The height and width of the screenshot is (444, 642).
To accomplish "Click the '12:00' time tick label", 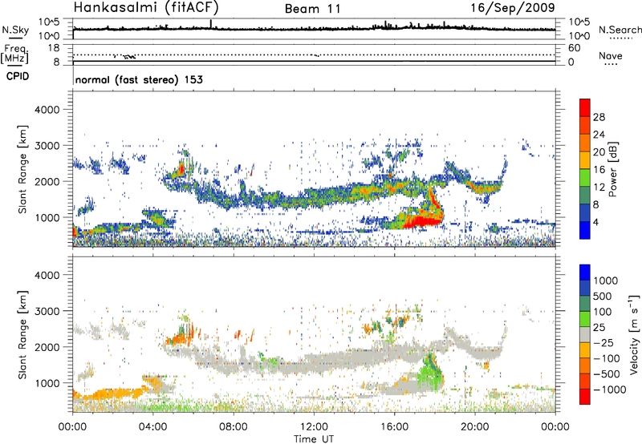I will pyautogui.click(x=314, y=427).
